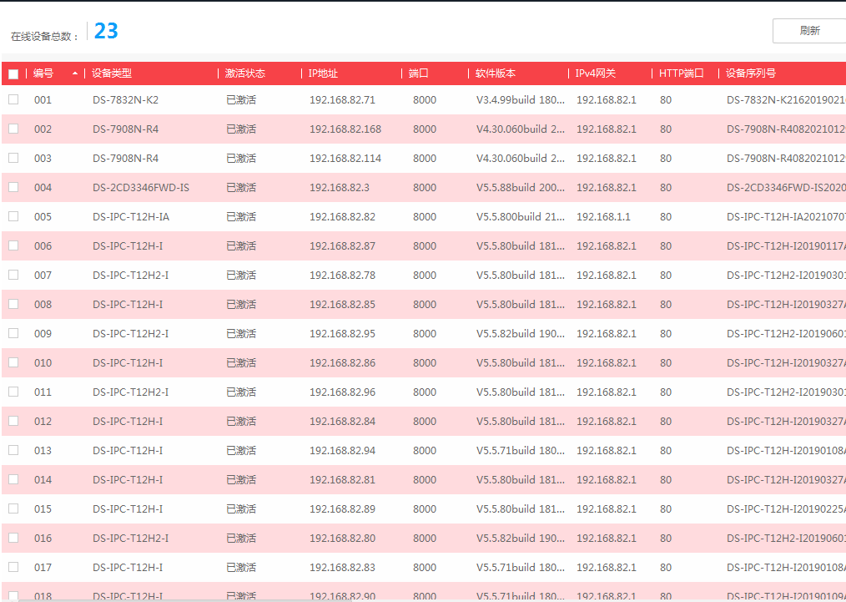846x602 pixels.
Task: Click IP address 192.168.82.87
Action: (343, 245)
